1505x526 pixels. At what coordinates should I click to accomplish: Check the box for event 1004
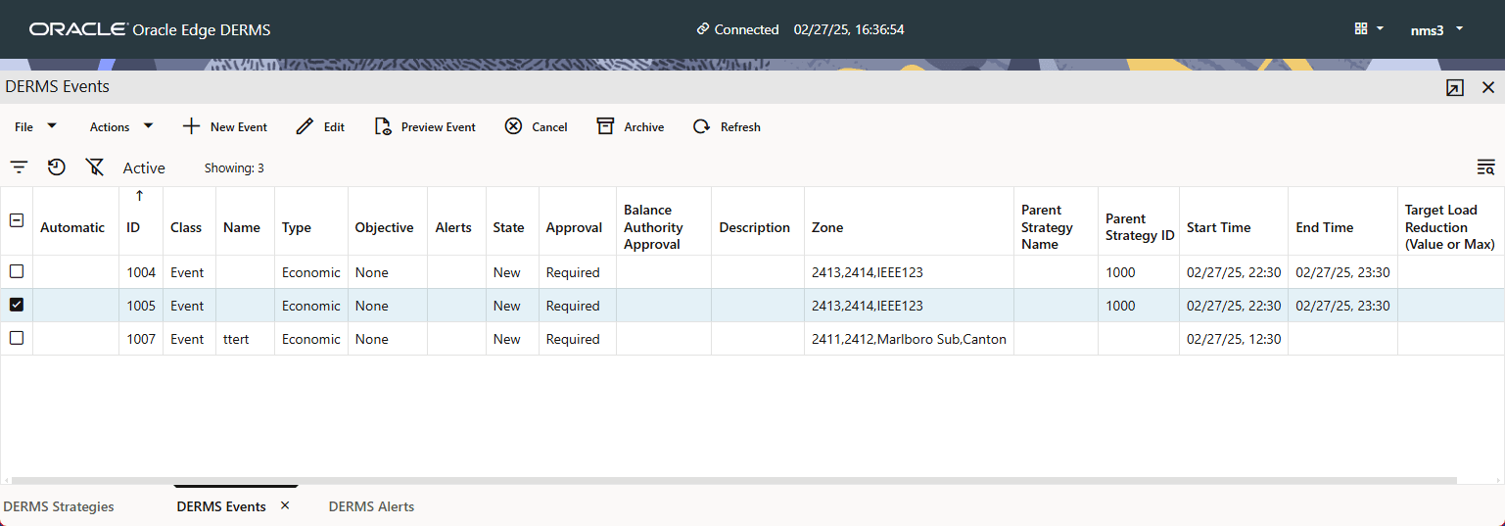[x=17, y=271]
